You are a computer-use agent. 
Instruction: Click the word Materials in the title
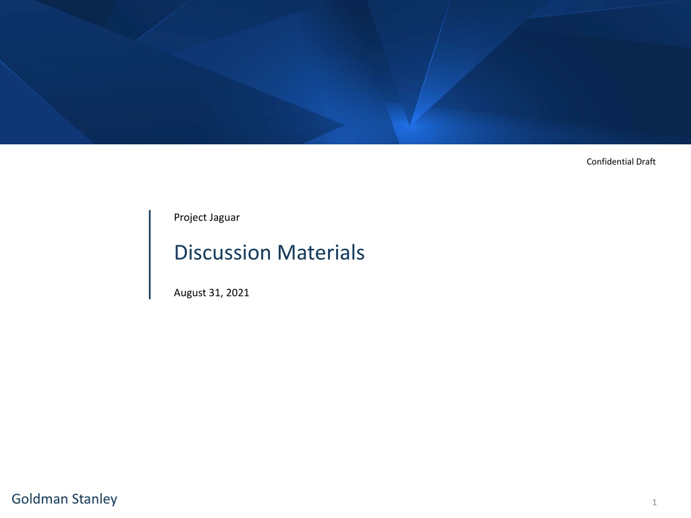click(x=321, y=253)
